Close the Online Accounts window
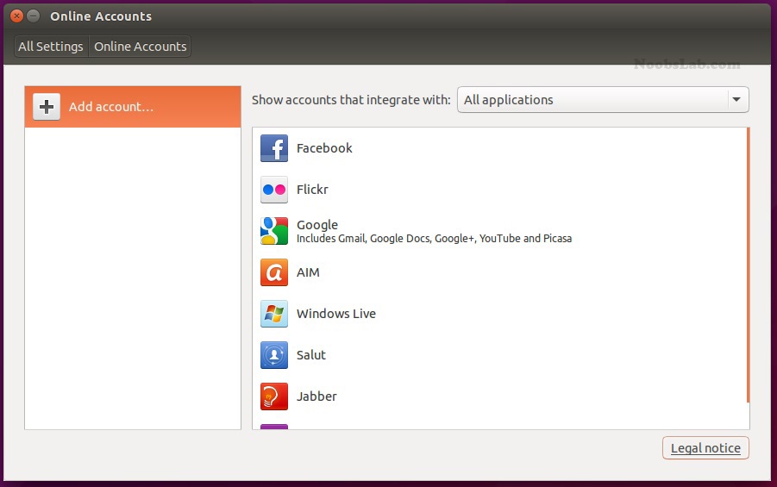The width and height of the screenshot is (777, 487). point(16,16)
